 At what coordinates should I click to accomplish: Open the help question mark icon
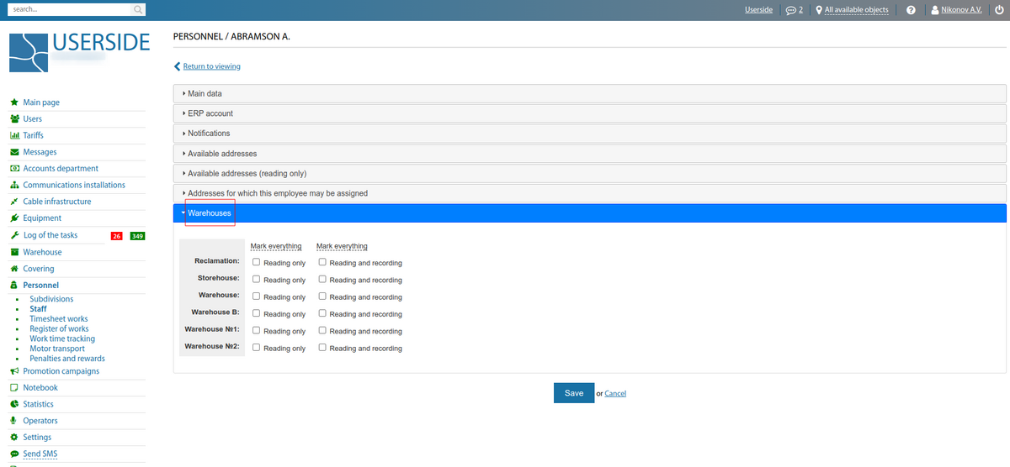911,10
